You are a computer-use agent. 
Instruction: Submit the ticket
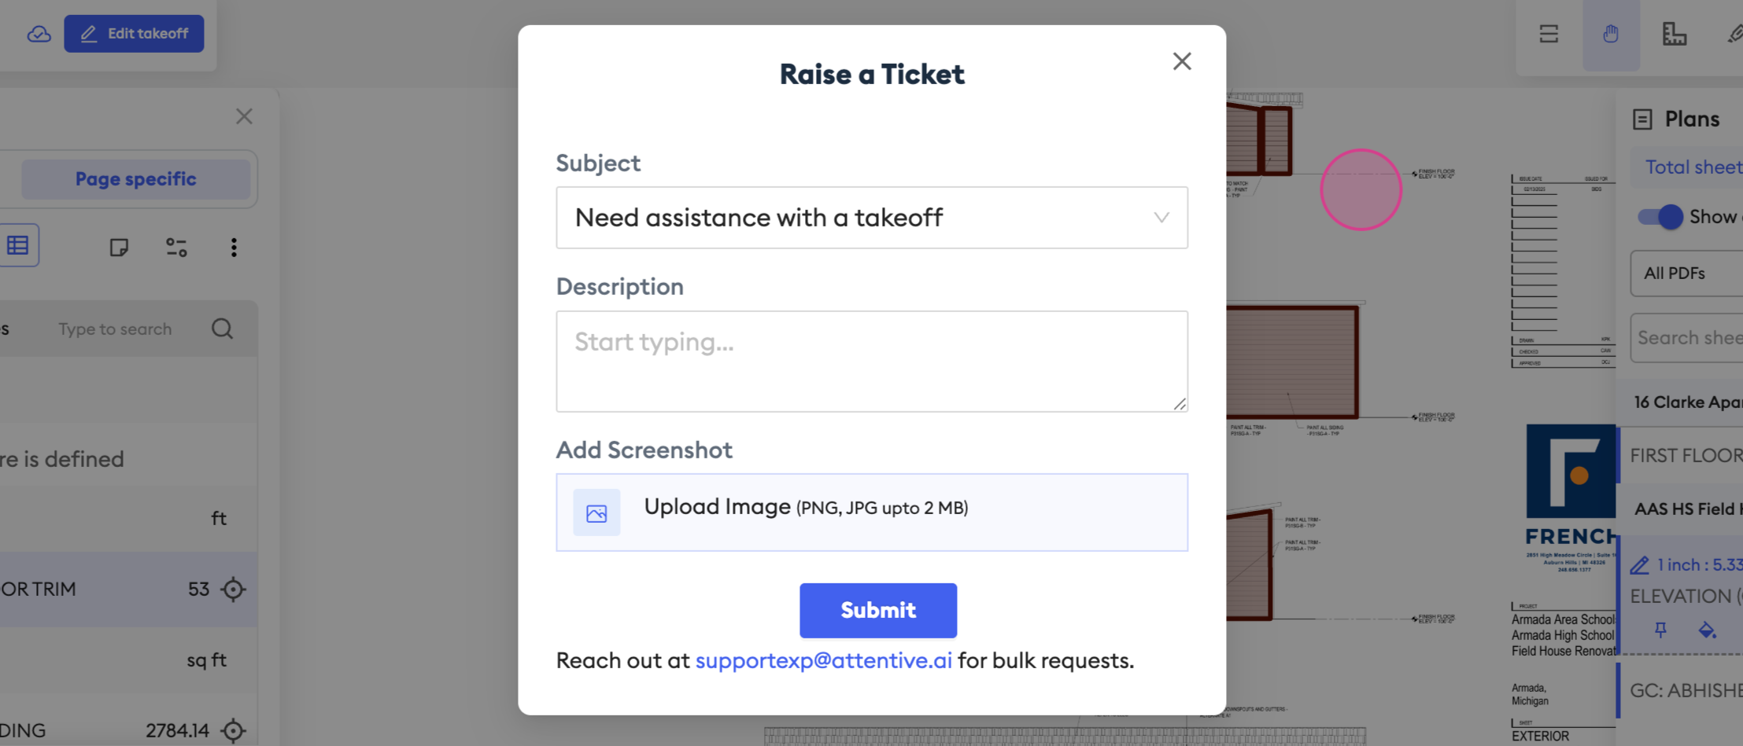[x=878, y=610]
